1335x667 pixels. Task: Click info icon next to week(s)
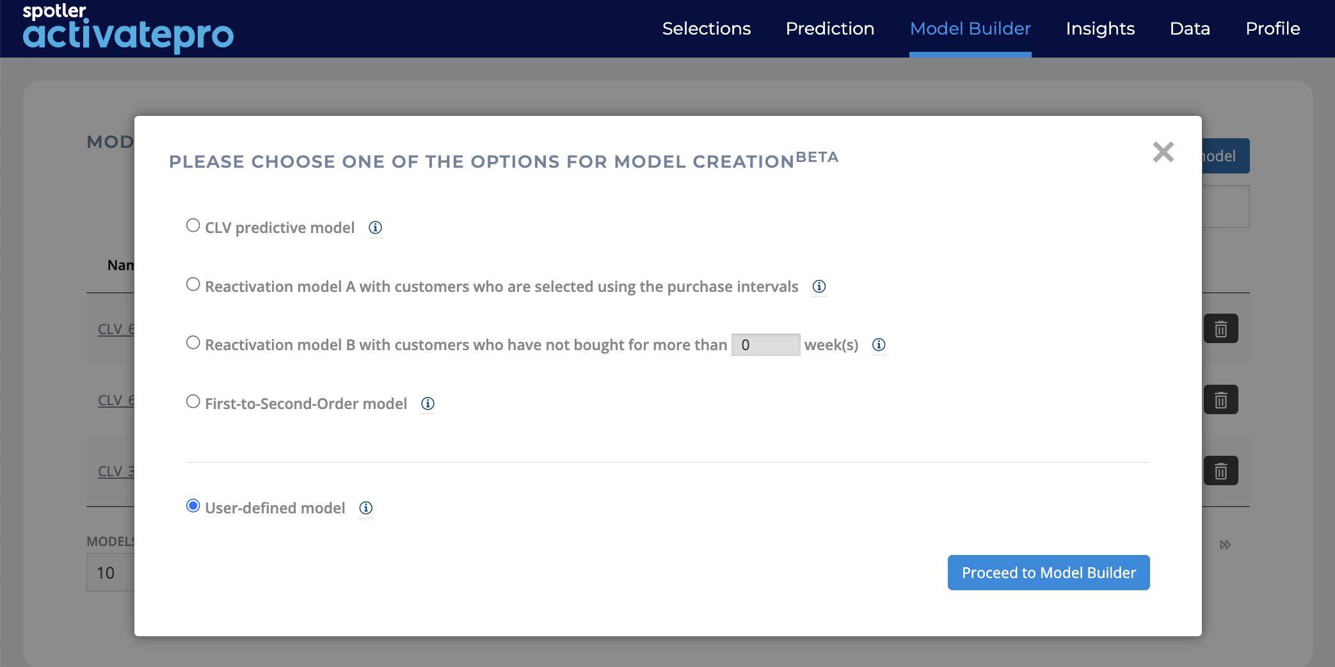click(879, 345)
